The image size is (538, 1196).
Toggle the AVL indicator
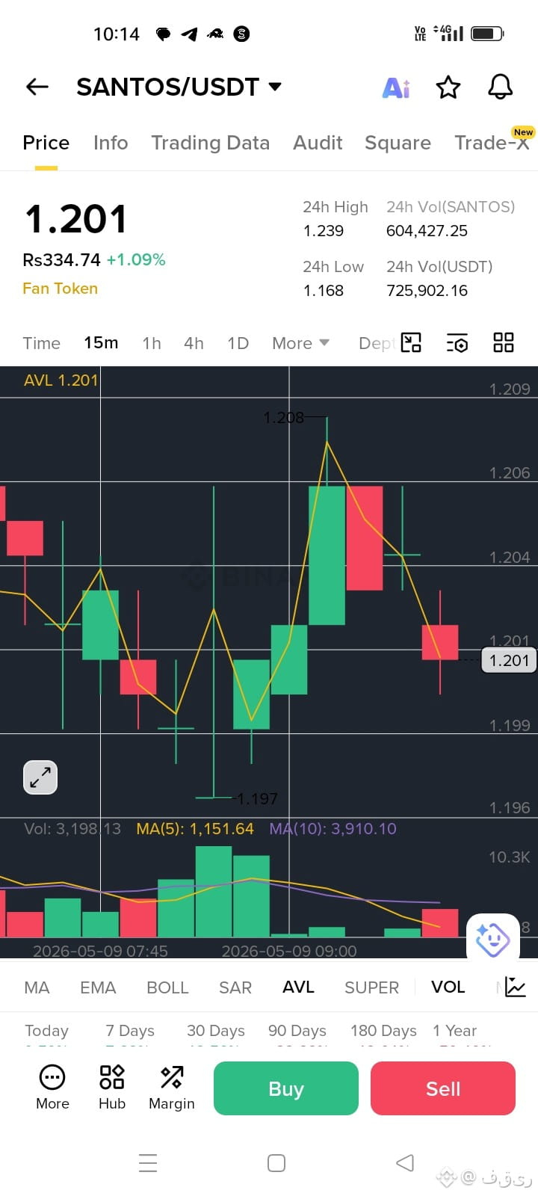[298, 987]
